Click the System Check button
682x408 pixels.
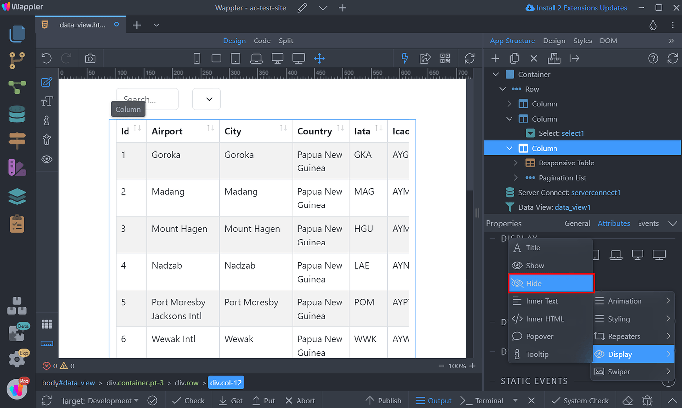[x=580, y=401]
